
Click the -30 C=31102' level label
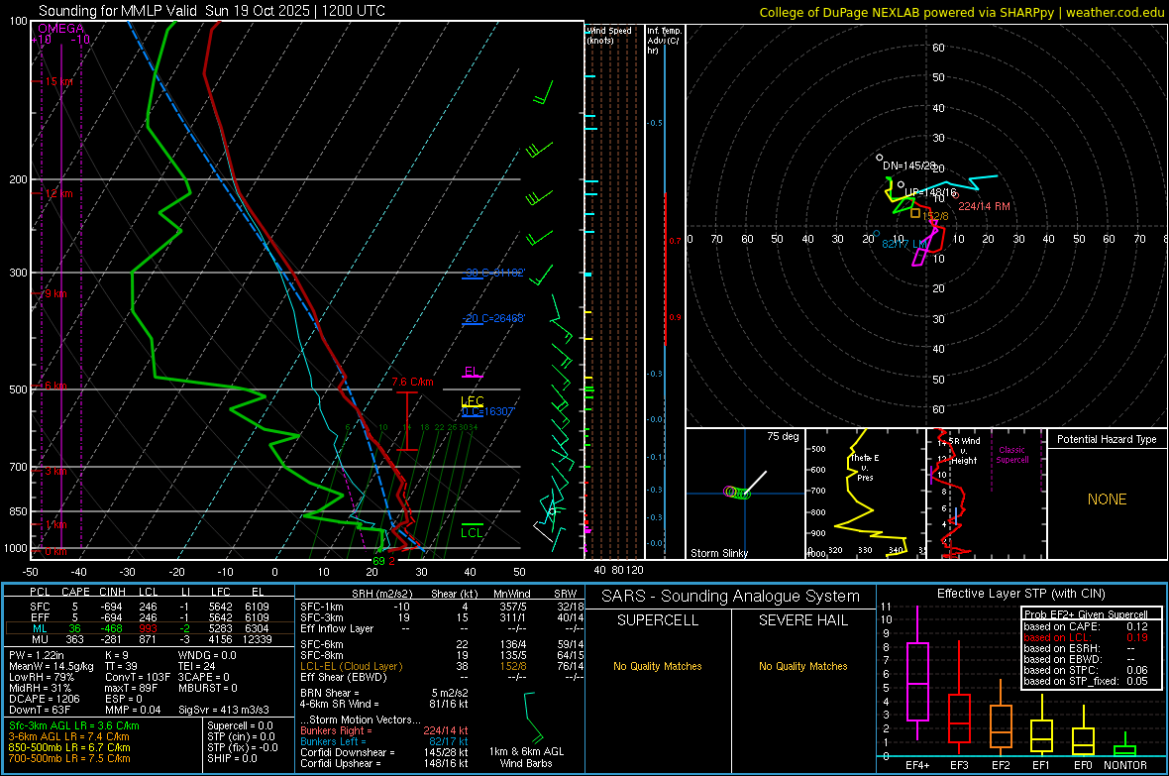[493, 273]
